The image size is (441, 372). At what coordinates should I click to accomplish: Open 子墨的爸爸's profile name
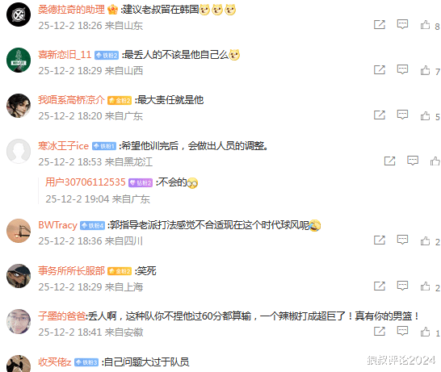(x=62, y=316)
